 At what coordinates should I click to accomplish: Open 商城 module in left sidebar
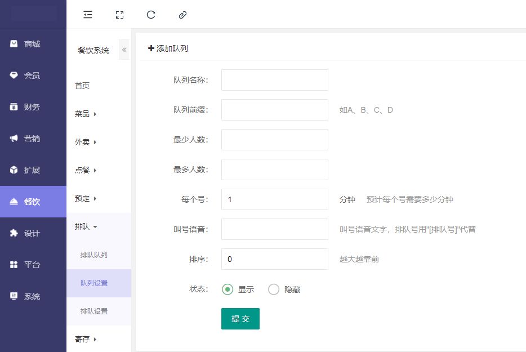(x=33, y=44)
